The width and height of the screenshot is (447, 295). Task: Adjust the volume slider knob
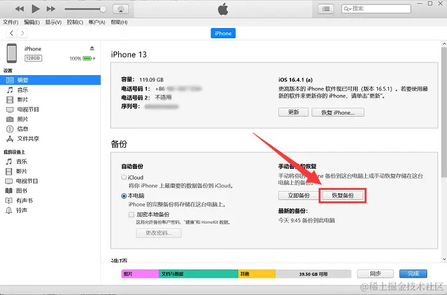pos(103,9)
